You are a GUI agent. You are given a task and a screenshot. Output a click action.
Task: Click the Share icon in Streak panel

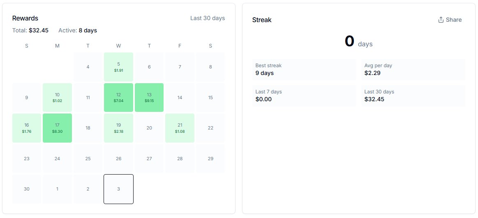441,20
